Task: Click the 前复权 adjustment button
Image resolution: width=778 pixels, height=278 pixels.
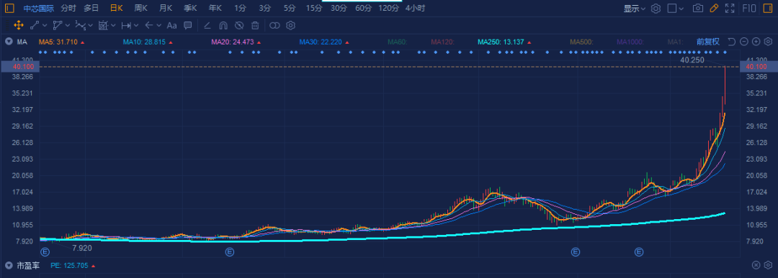Action: coord(708,42)
